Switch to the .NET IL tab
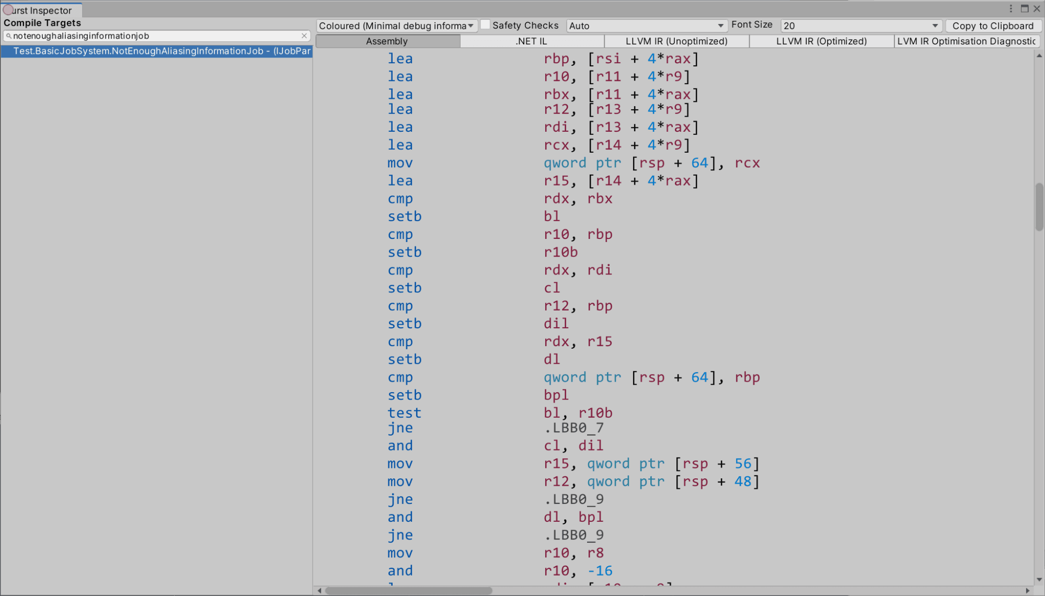 point(532,41)
